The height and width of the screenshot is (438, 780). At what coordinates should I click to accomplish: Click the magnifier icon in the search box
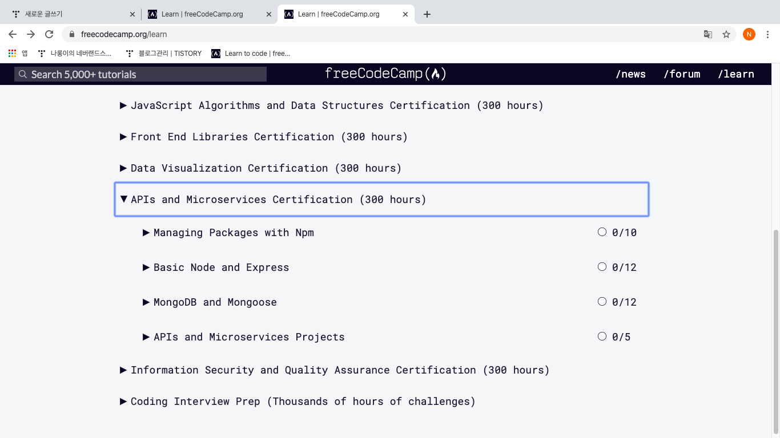click(x=23, y=74)
